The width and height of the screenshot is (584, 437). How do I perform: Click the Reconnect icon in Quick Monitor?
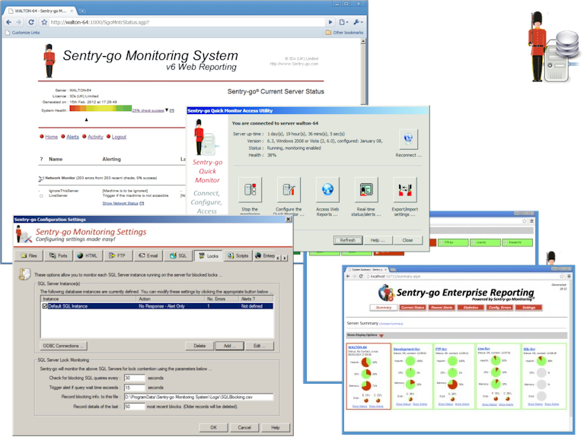click(408, 139)
